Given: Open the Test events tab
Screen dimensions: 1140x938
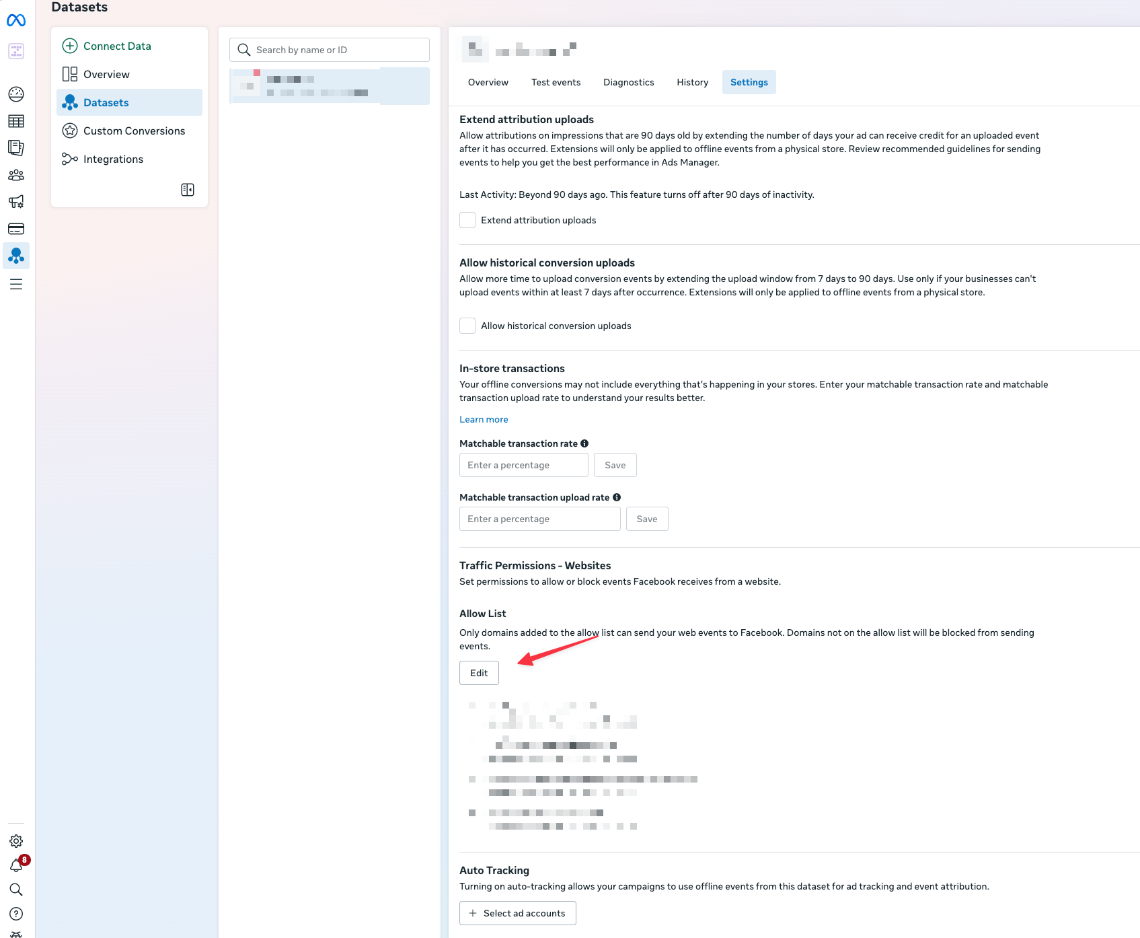Looking at the screenshot, I should (x=556, y=82).
